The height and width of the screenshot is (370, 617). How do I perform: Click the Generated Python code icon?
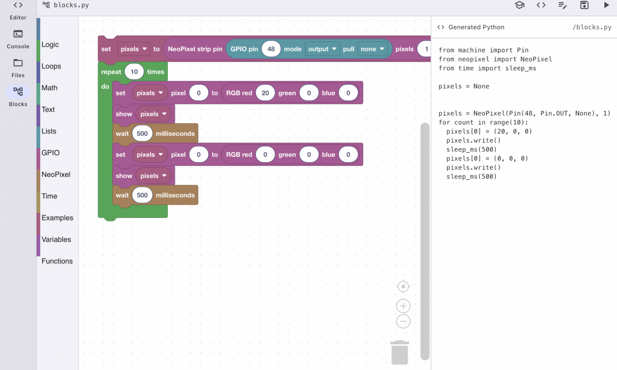(441, 27)
